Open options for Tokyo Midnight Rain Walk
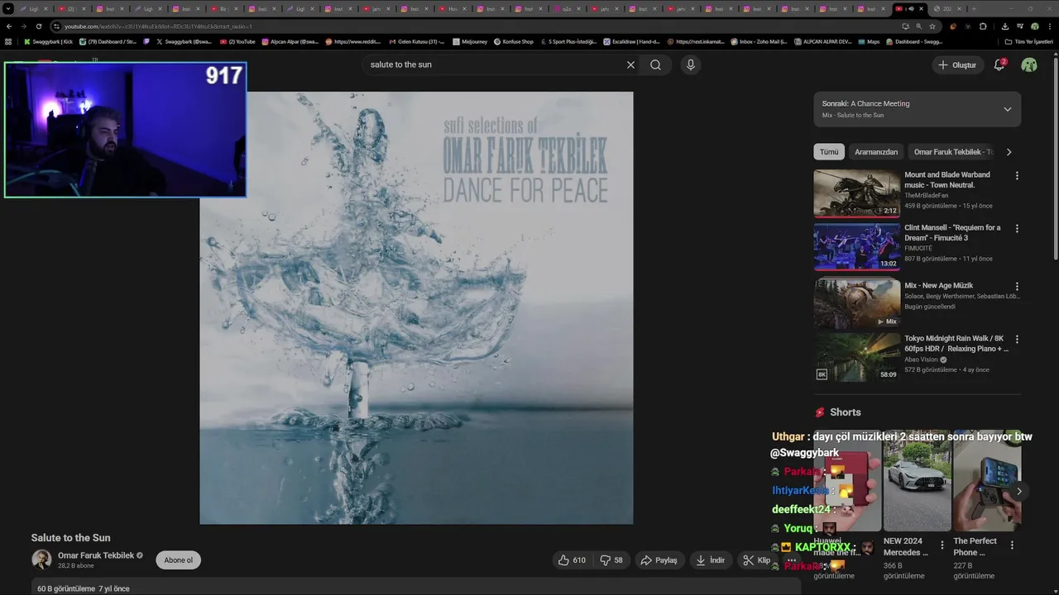 [x=1017, y=339]
